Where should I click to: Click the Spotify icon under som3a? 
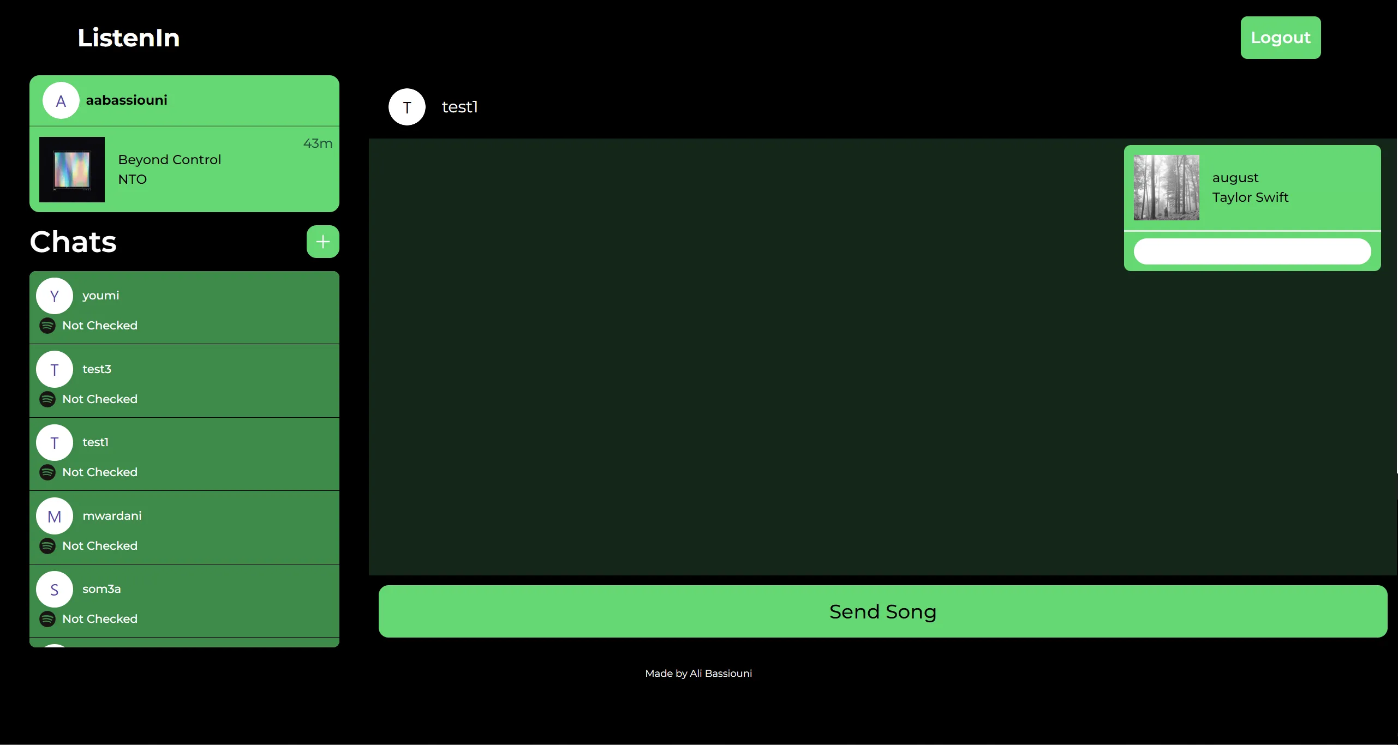[47, 619]
